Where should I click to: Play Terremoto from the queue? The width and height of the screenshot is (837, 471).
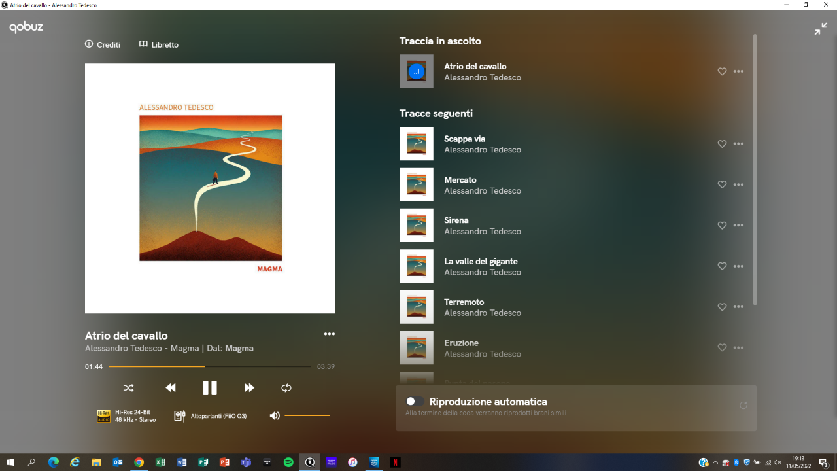464,302
